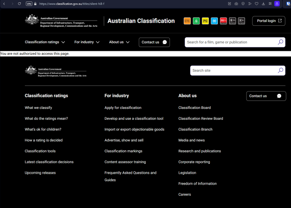Click the browser forward arrow
This screenshot has height=208, width=291.
(12, 4)
